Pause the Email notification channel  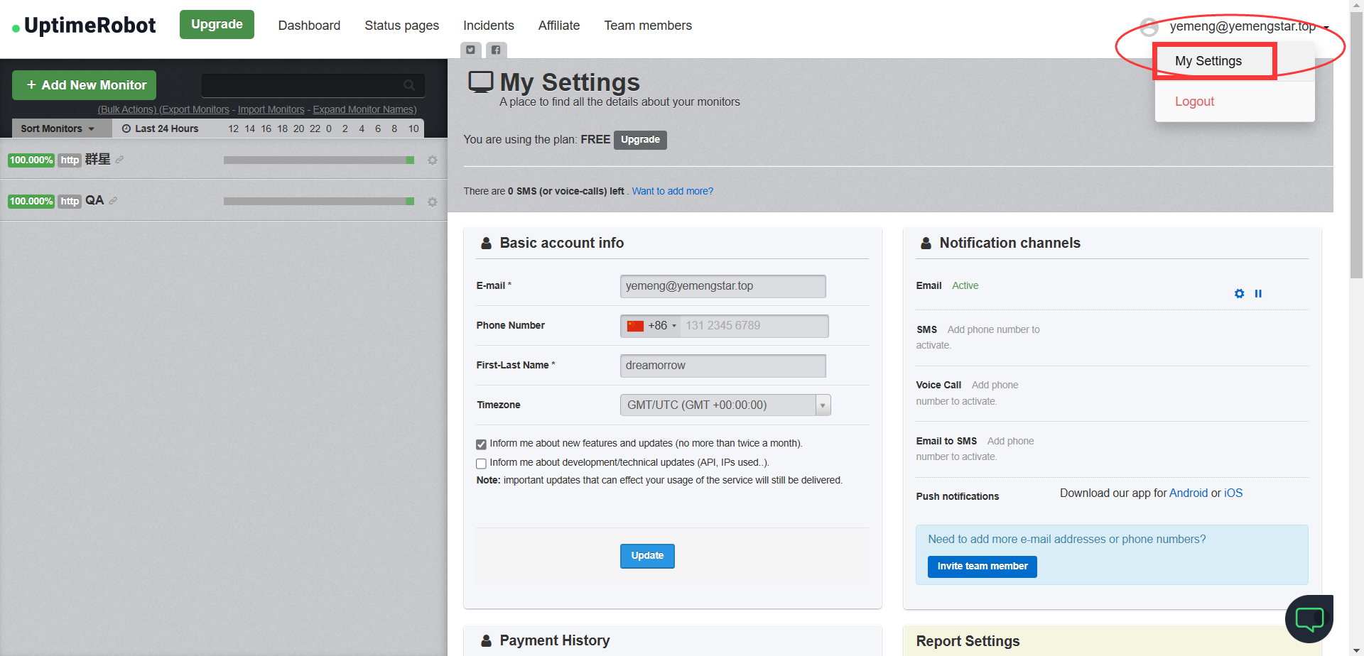click(1258, 294)
